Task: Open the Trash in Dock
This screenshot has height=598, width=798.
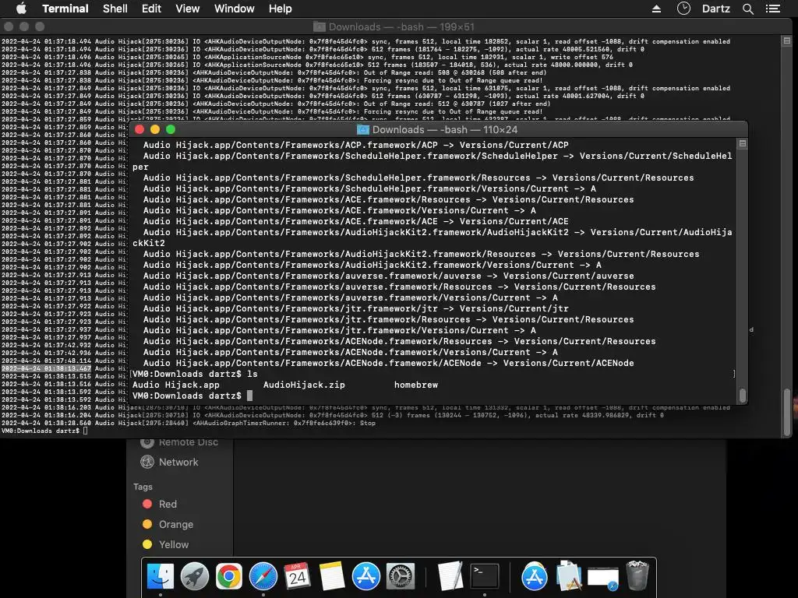Action: (x=637, y=575)
